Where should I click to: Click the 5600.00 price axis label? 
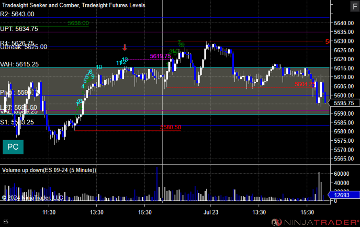point(344,95)
